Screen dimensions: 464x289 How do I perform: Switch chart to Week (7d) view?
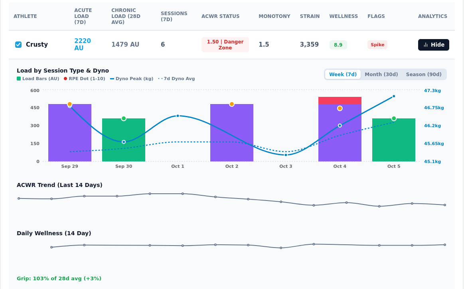[x=343, y=75]
